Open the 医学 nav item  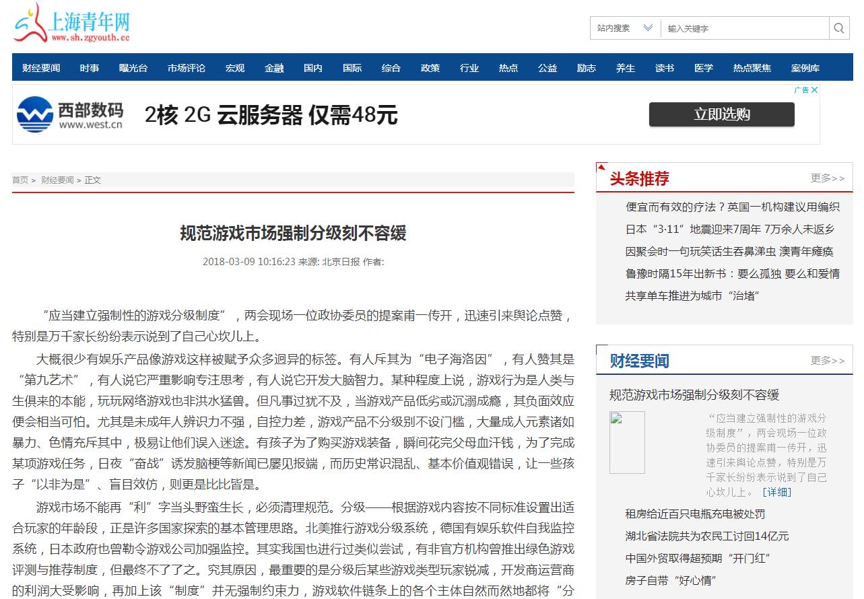tap(704, 68)
